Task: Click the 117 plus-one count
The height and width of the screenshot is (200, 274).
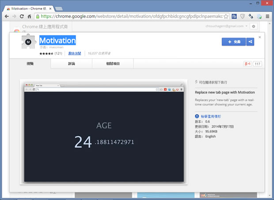Action: point(257,64)
